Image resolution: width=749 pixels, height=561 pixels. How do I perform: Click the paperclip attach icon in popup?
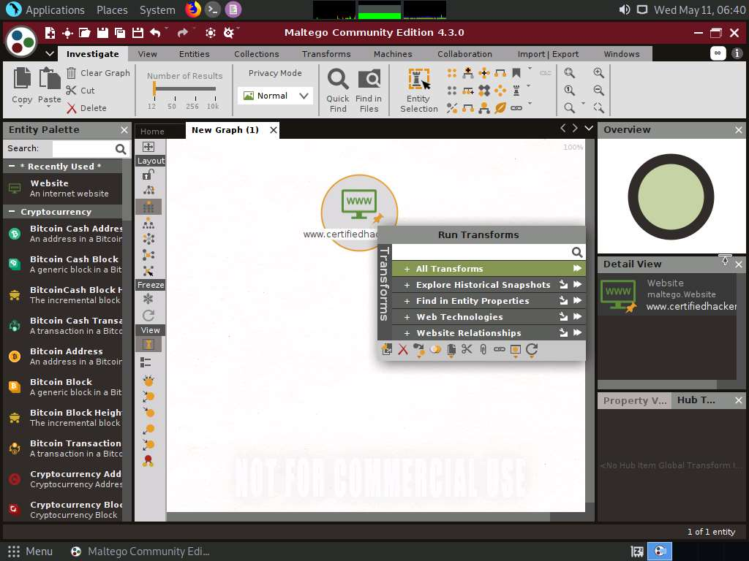[x=483, y=350]
